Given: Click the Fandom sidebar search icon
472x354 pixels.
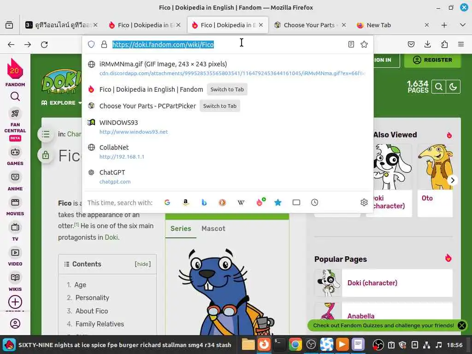Looking at the screenshot, I should coord(15,96).
